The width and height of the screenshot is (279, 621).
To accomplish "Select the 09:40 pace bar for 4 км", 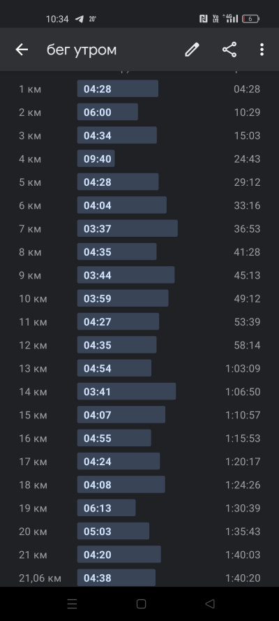I will pos(96,159).
